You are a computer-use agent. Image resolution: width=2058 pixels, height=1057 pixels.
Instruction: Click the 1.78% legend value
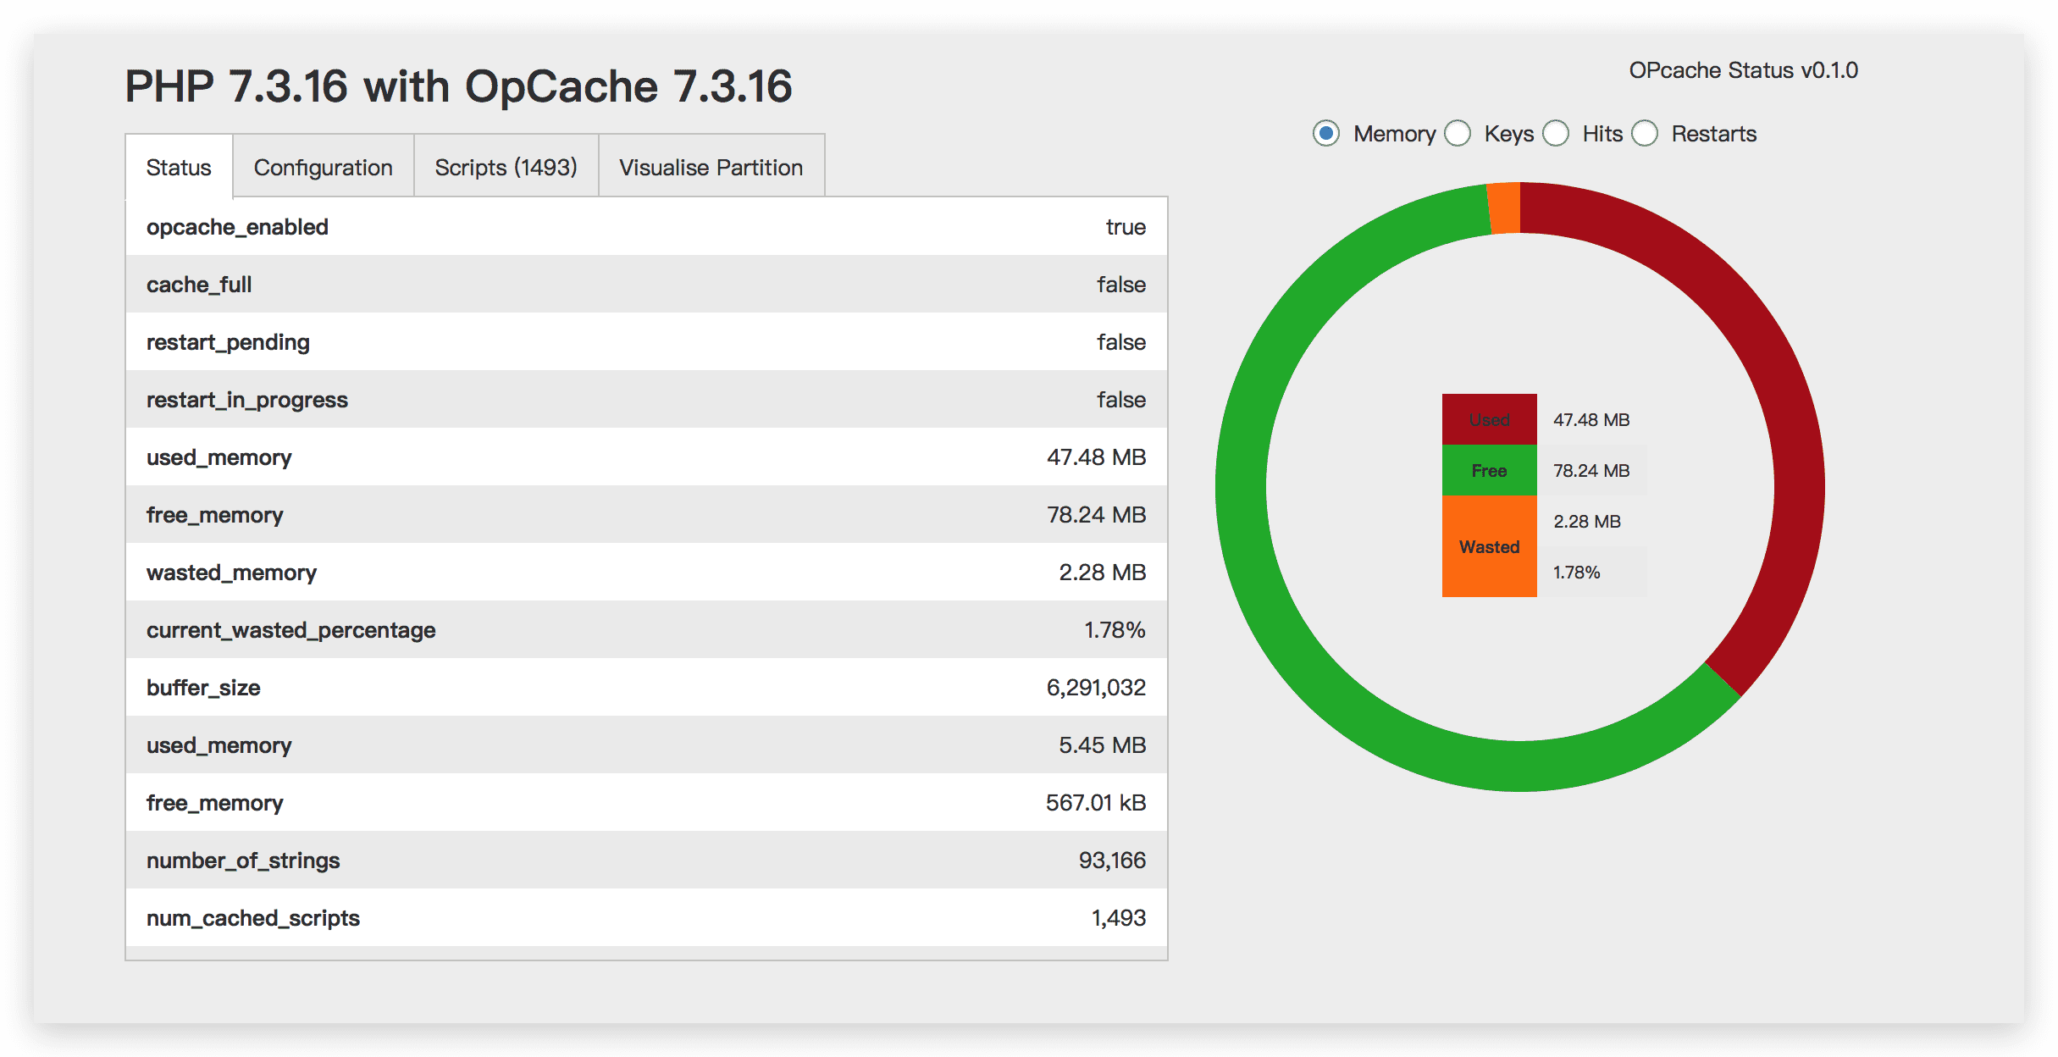pyautogui.click(x=1576, y=572)
